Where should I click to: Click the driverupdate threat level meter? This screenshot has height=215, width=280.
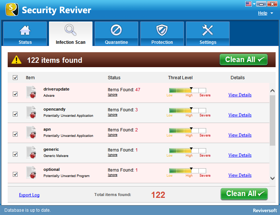tap(188, 90)
